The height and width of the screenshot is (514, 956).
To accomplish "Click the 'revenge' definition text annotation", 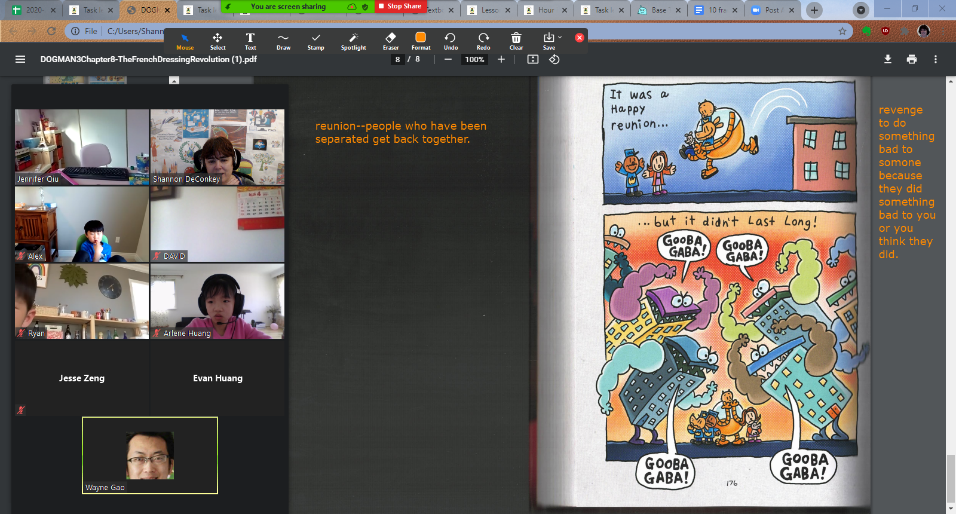I will pyautogui.click(x=907, y=182).
